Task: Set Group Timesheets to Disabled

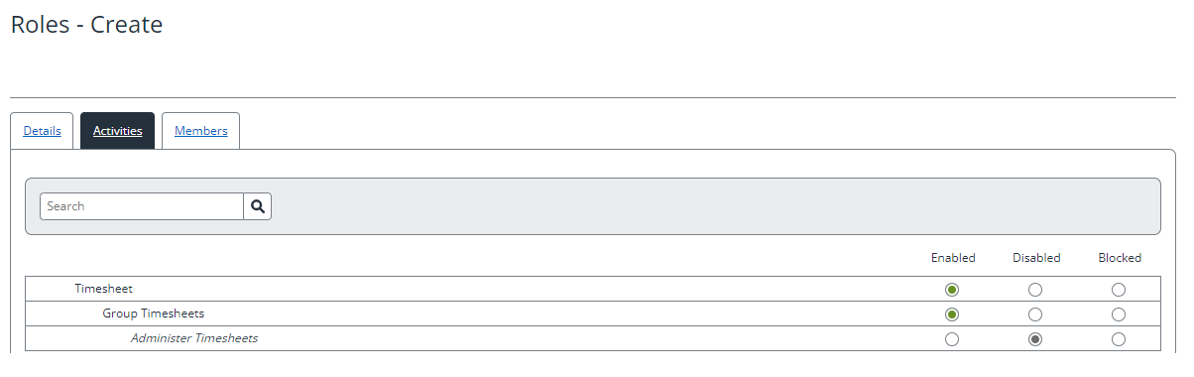Action: tap(1035, 314)
